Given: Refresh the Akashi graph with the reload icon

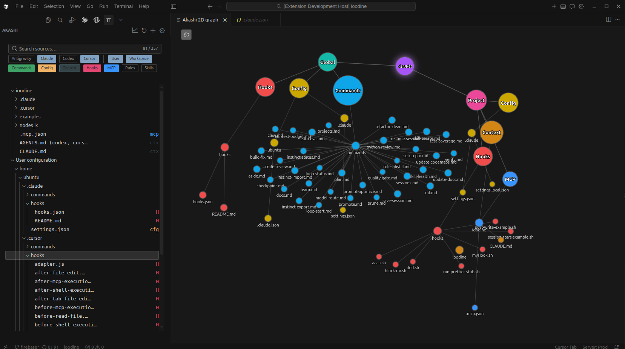Looking at the screenshot, I should (x=144, y=31).
